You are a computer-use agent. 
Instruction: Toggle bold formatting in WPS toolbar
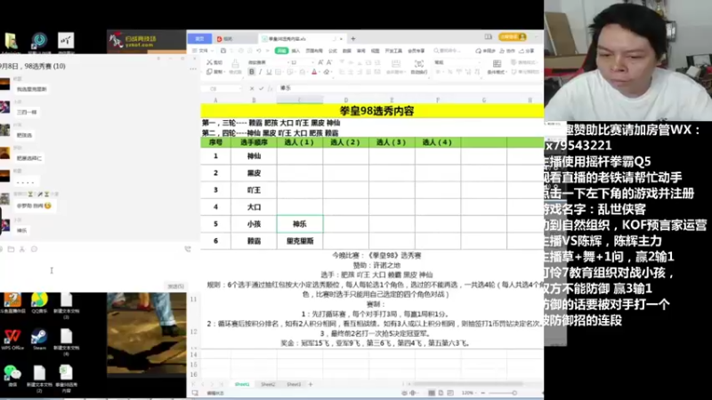[252, 72]
